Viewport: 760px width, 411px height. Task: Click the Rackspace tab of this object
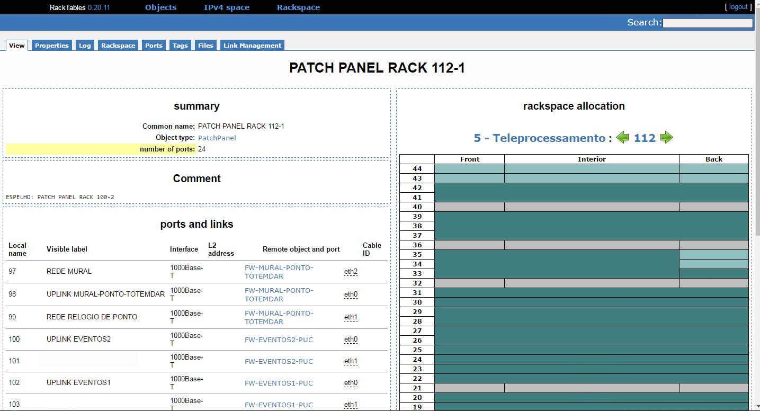pos(118,46)
